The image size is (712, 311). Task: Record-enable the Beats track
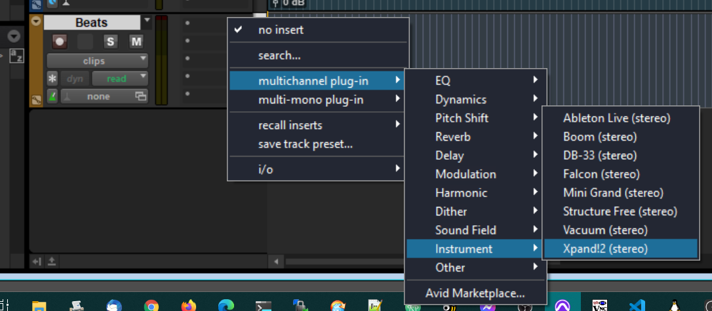tap(60, 42)
